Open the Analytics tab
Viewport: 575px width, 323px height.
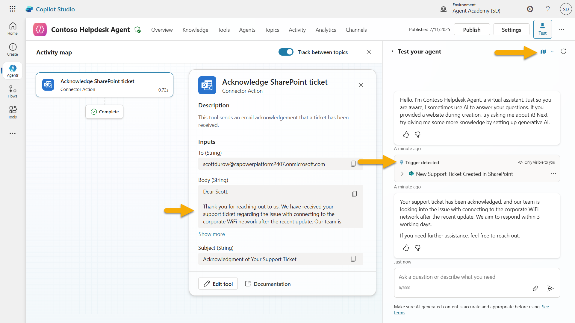(x=326, y=30)
